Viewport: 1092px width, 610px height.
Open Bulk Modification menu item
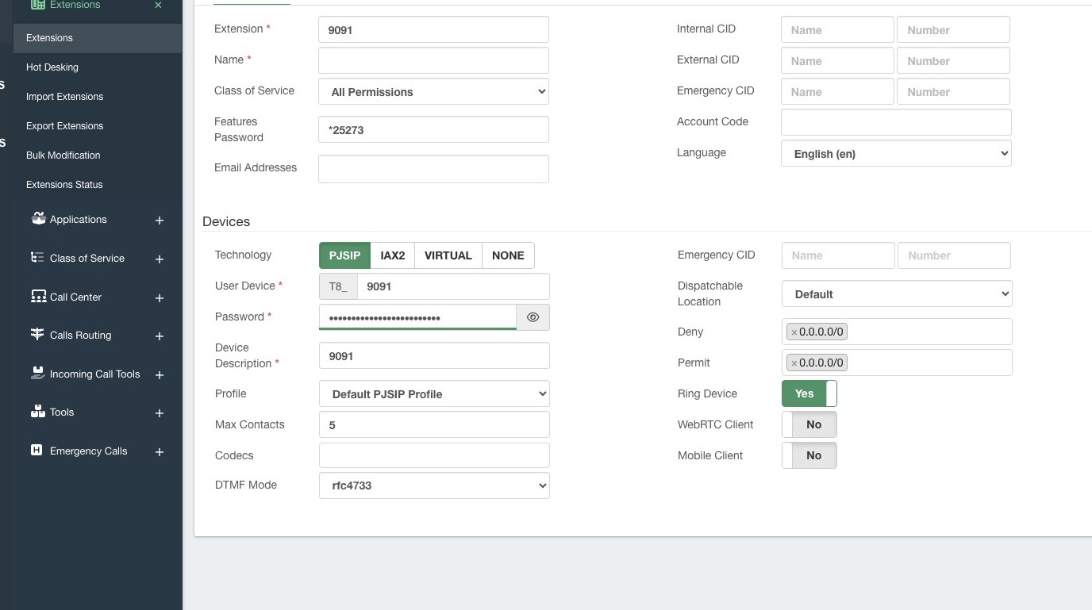coord(63,155)
